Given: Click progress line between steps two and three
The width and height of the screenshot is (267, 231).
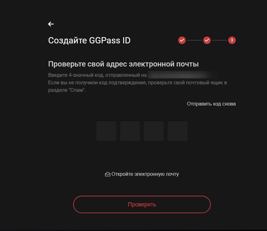Looking at the screenshot, I should 219,40.
